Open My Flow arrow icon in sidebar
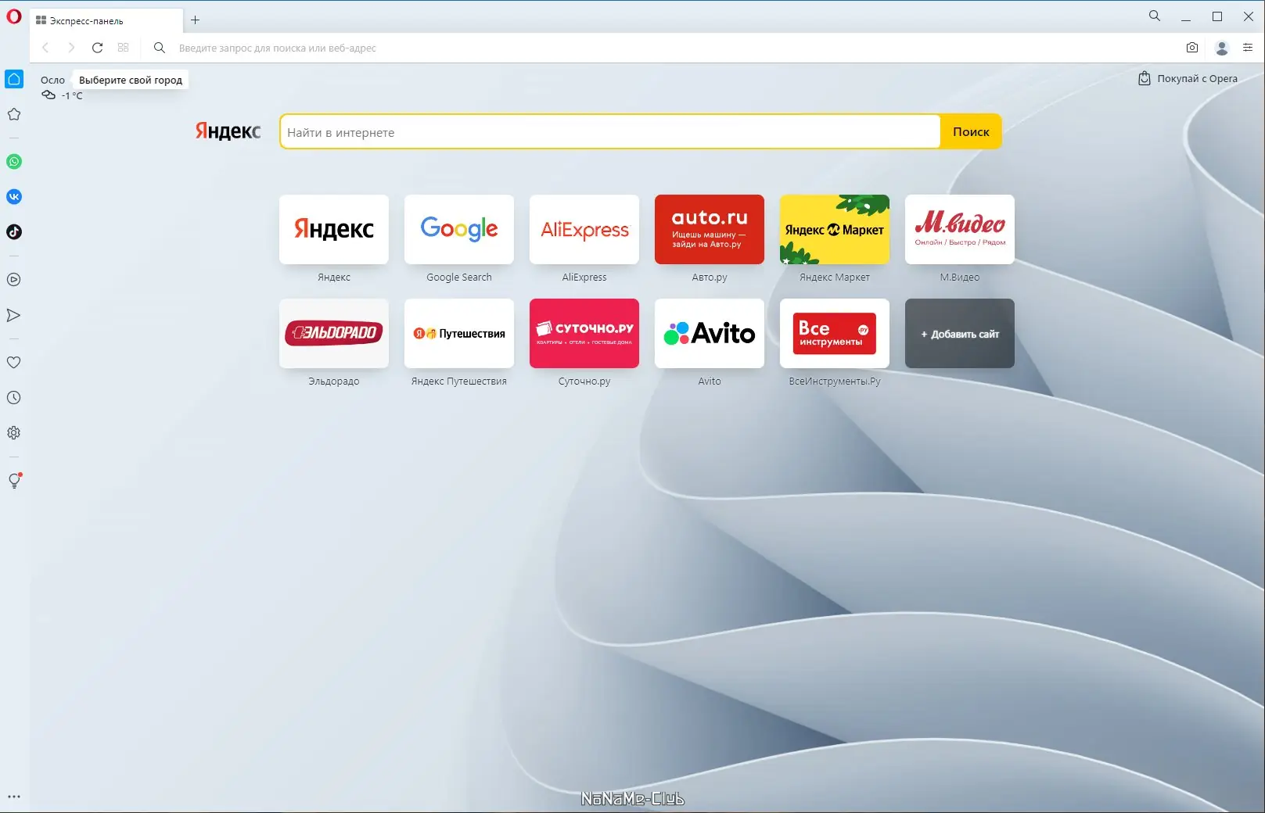 pos(14,315)
